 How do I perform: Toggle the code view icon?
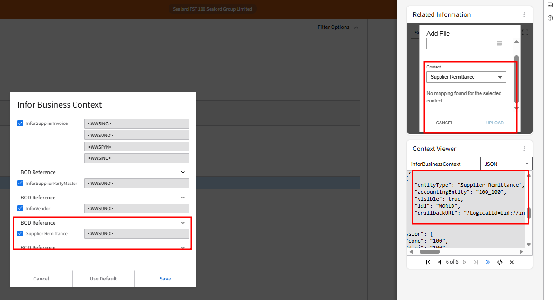click(500, 262)
